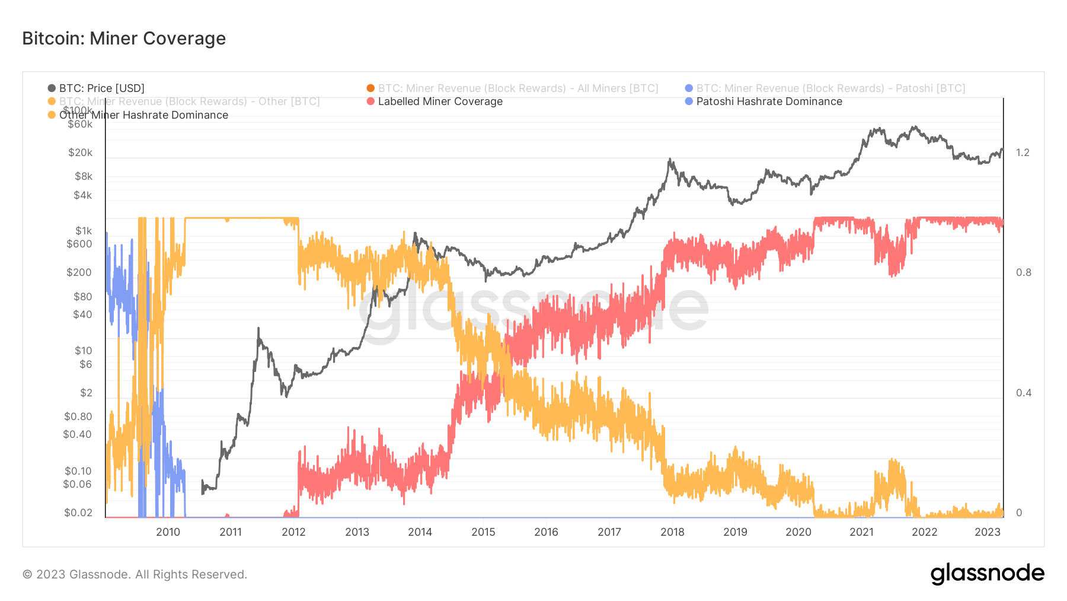Click the red dot beside Labelled Miner Coverage
Image resolution: width=1067 pixels, height=601 pixels.
pos(370,101)
